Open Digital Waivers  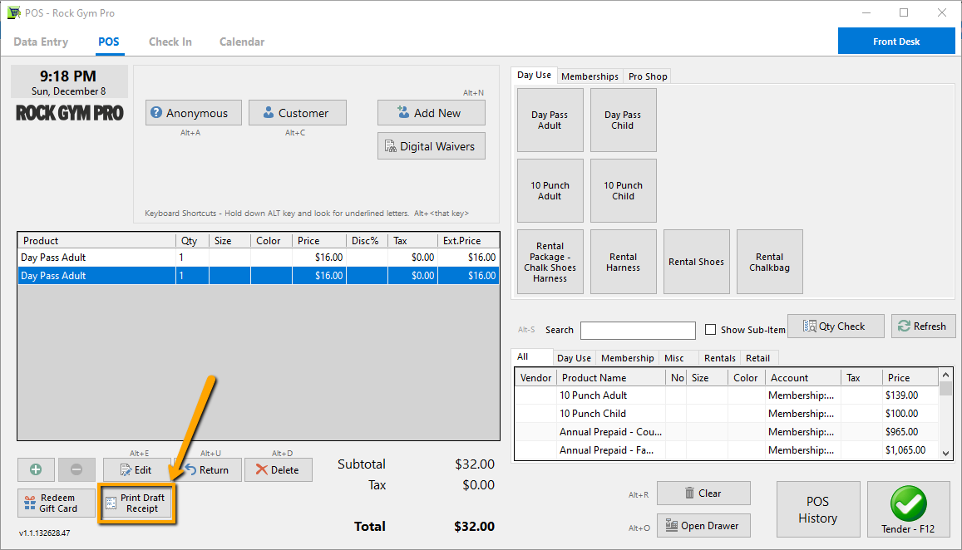point(432,146)
